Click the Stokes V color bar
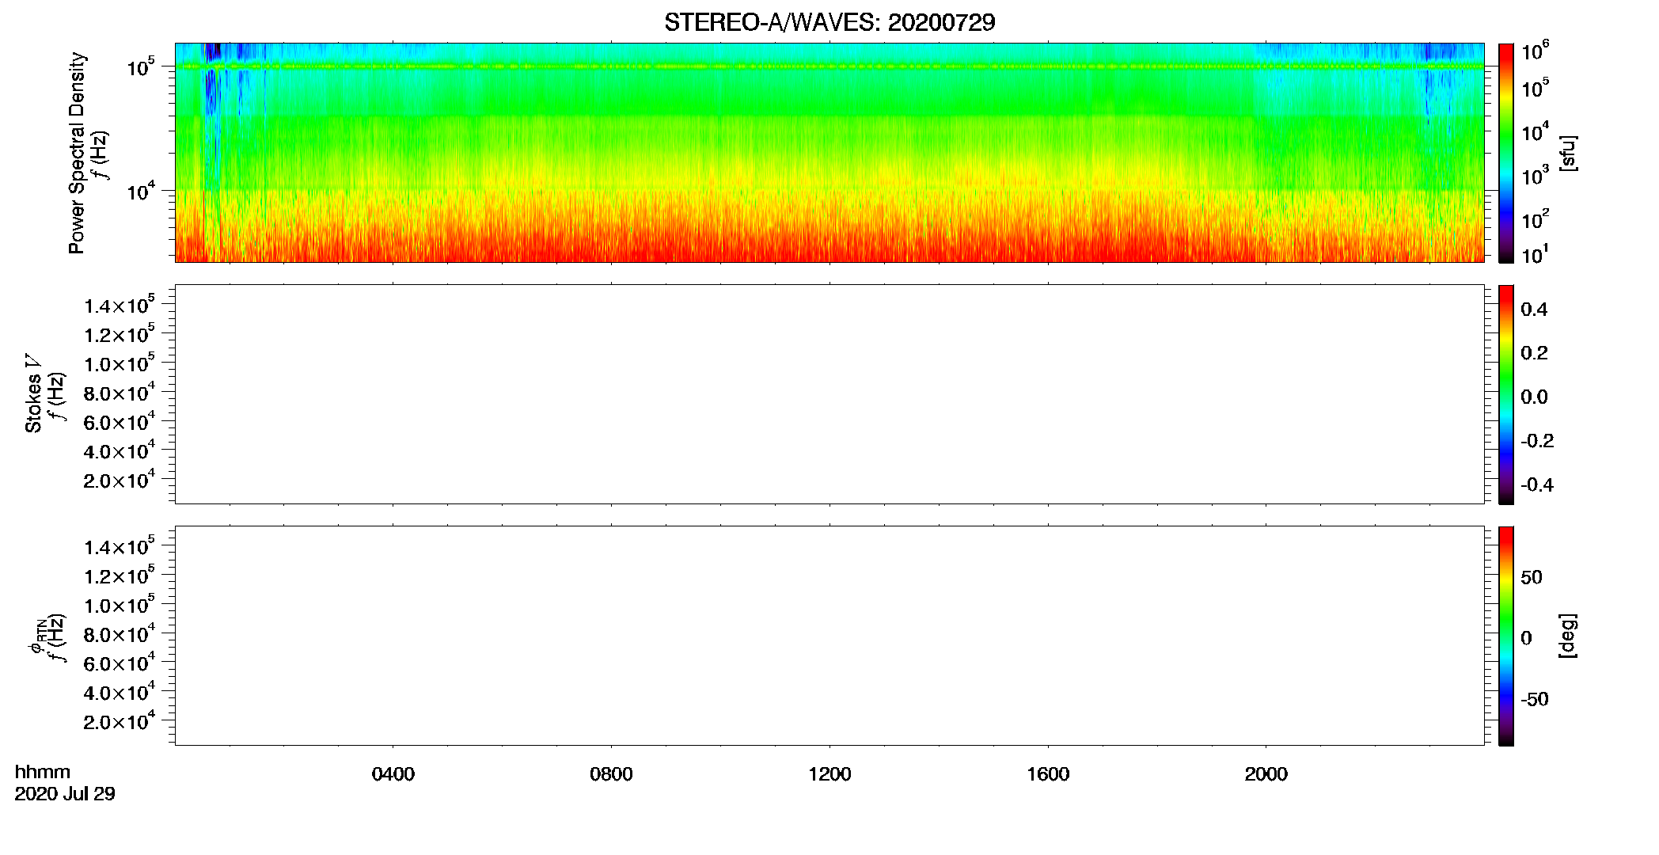 [x=1506, y=394]
